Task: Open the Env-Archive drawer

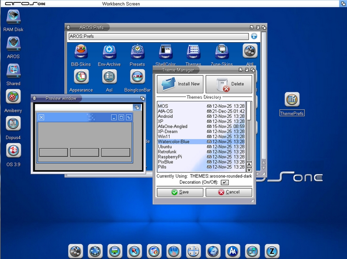Action: tap(109, 52)
